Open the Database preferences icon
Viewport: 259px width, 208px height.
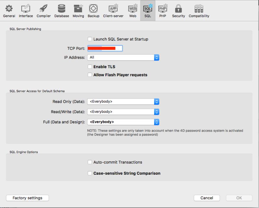(62, 10)
